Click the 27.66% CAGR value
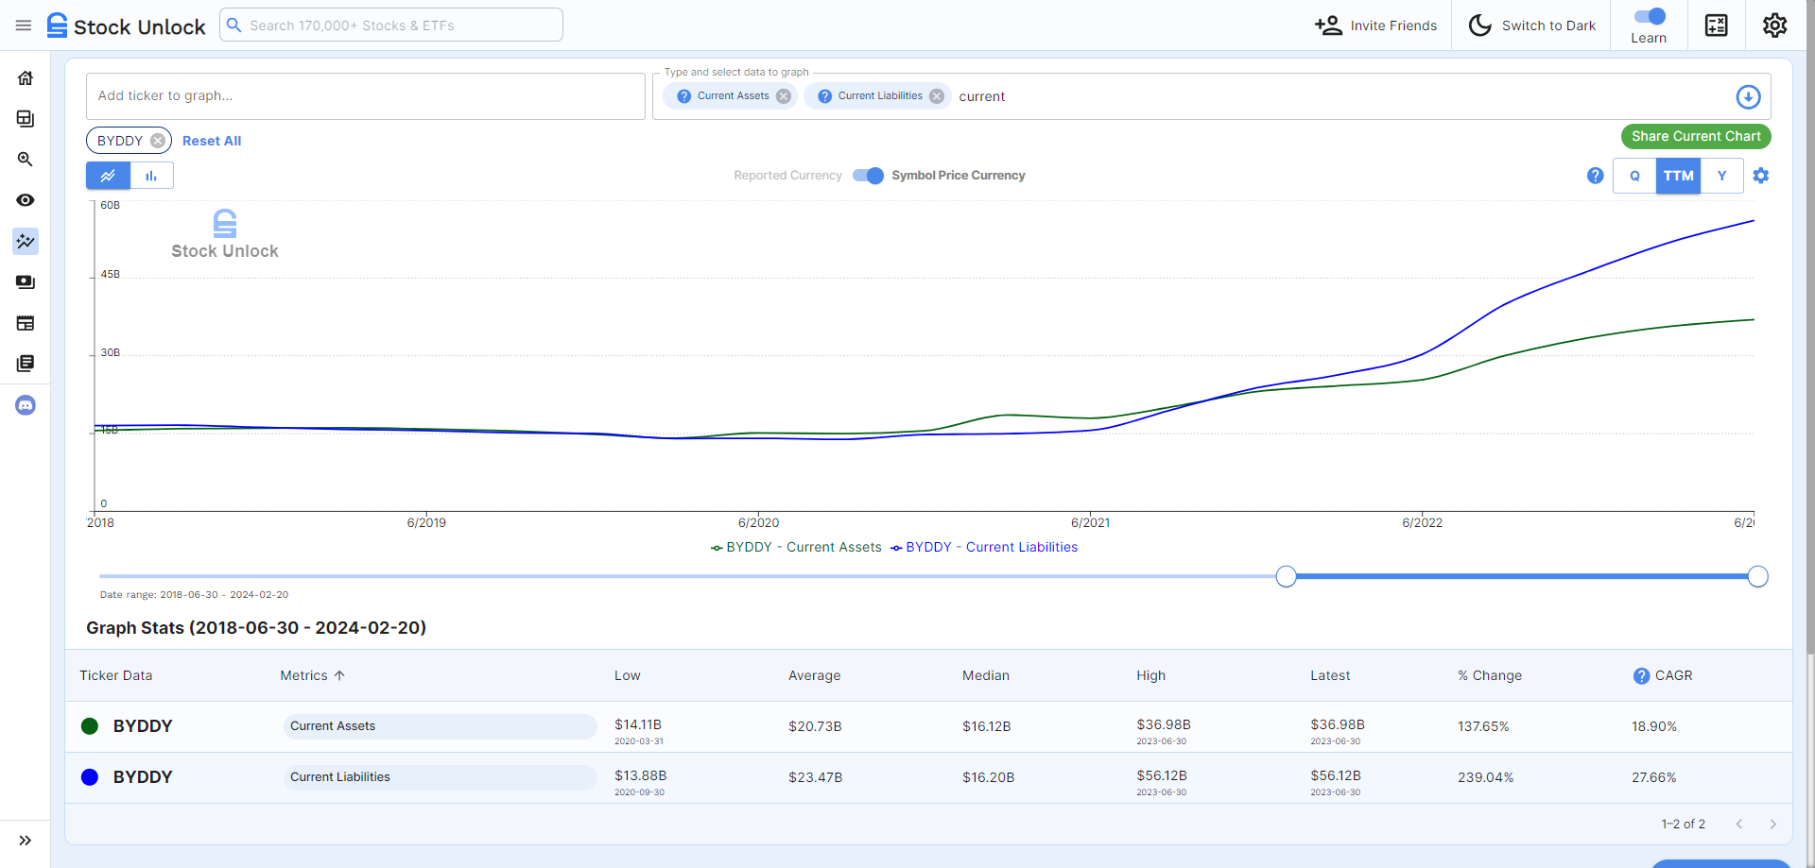1815x868 pixels. pos(1653,777)
